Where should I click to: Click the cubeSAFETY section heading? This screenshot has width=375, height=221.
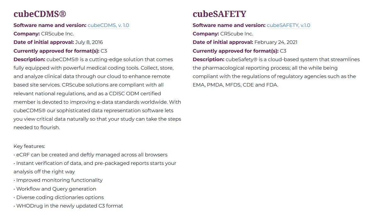219,14
